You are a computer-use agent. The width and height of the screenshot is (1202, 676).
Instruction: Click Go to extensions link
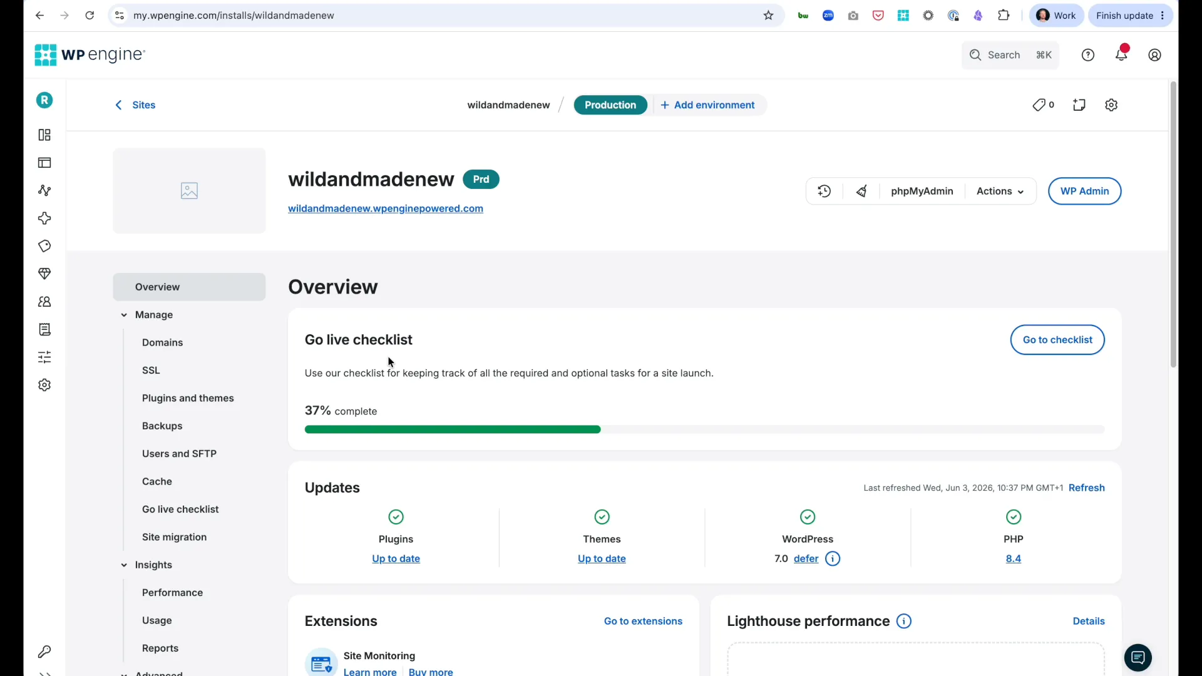pyautogui.click(x=643, y=622)
